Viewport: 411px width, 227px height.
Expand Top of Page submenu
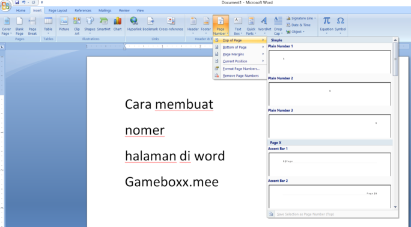[240, 40]
